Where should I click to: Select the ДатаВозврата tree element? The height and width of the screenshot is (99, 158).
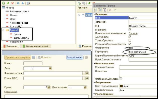tap(21, 38)
